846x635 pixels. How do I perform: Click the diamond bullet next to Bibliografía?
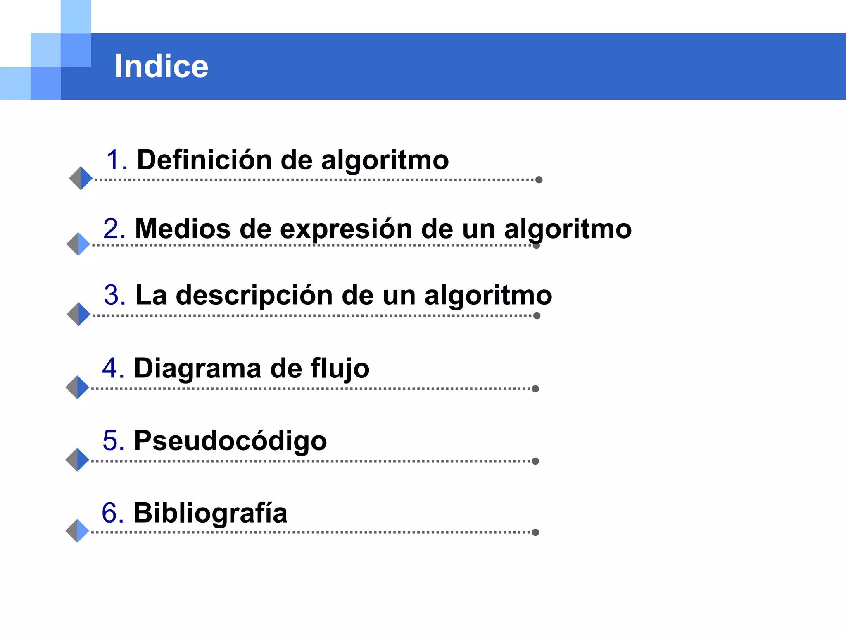(x=77, y=531)
